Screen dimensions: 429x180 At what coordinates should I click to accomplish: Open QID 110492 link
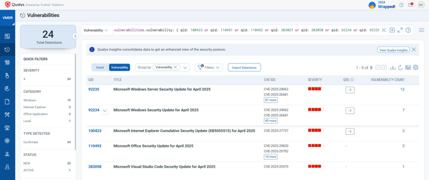95,146
